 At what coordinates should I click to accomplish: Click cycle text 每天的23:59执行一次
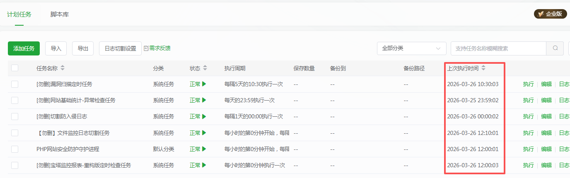pos(249,100)
